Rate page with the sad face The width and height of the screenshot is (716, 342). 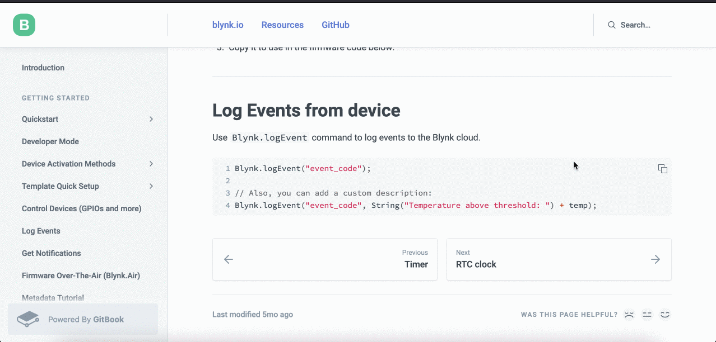pos(629,315)
